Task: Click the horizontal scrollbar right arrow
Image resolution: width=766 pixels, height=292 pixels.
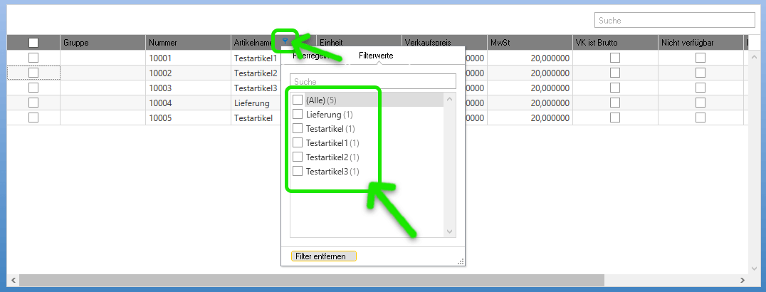Action: tap(742, 281)
